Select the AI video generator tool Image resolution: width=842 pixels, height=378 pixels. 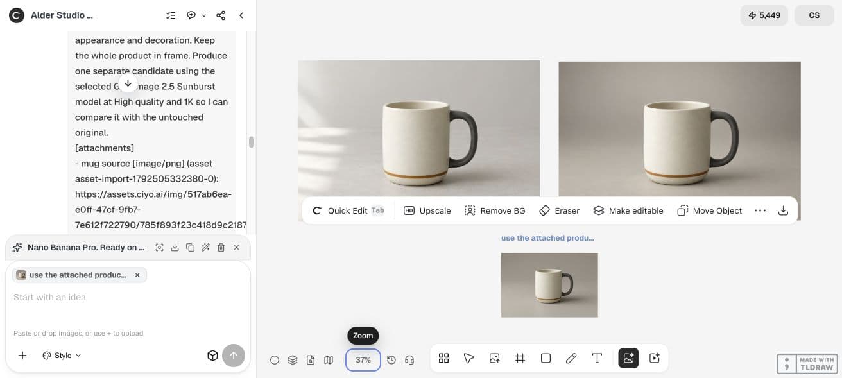(655, 358)
